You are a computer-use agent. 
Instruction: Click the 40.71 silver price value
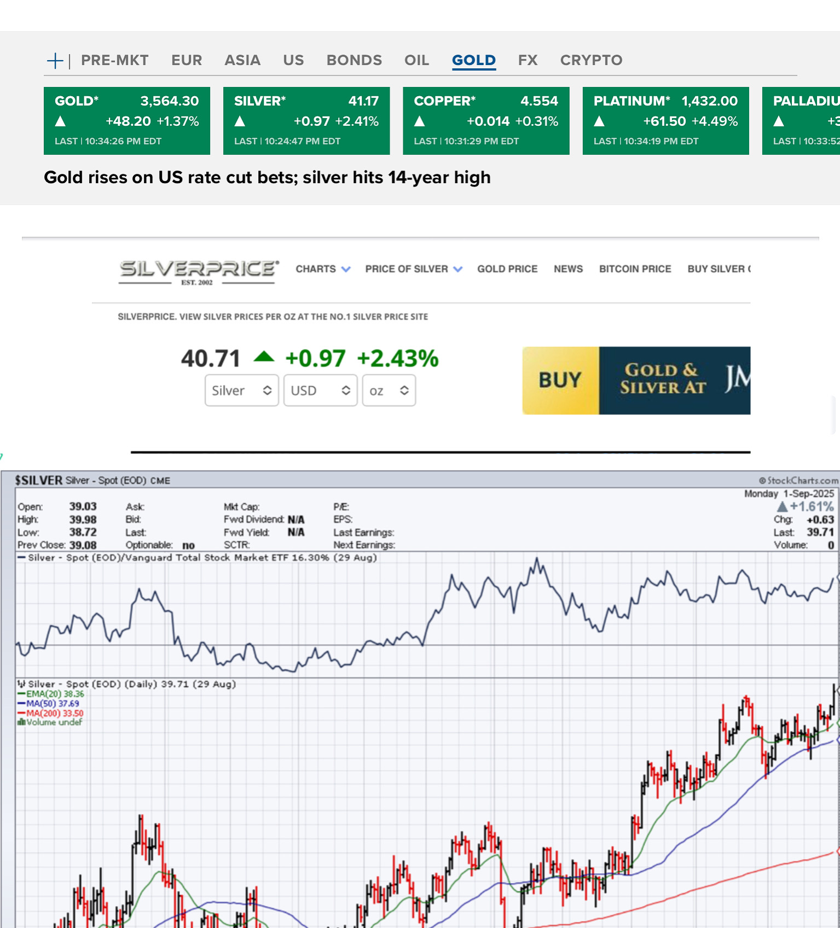click(211, 359)
